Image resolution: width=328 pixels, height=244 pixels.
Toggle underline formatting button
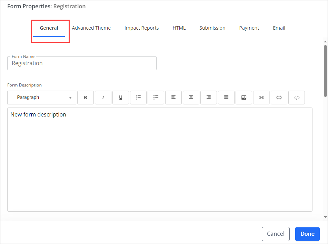[x=121, y=98]
